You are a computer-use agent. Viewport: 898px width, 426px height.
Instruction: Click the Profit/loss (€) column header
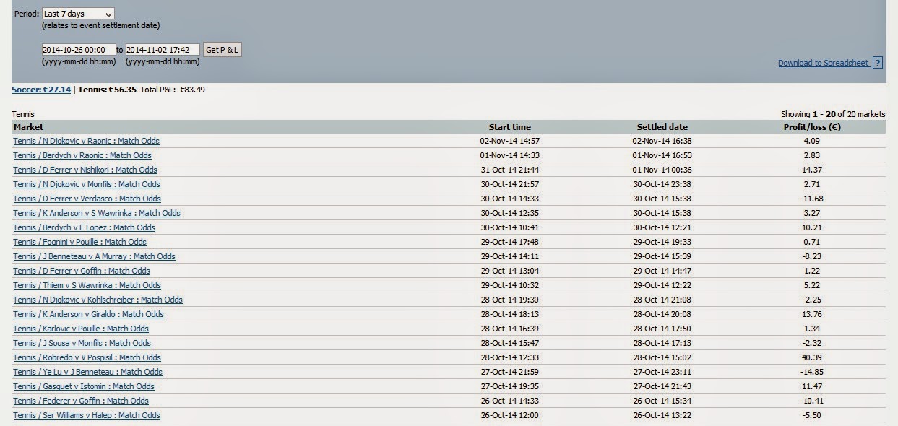[x=811, y=127]
